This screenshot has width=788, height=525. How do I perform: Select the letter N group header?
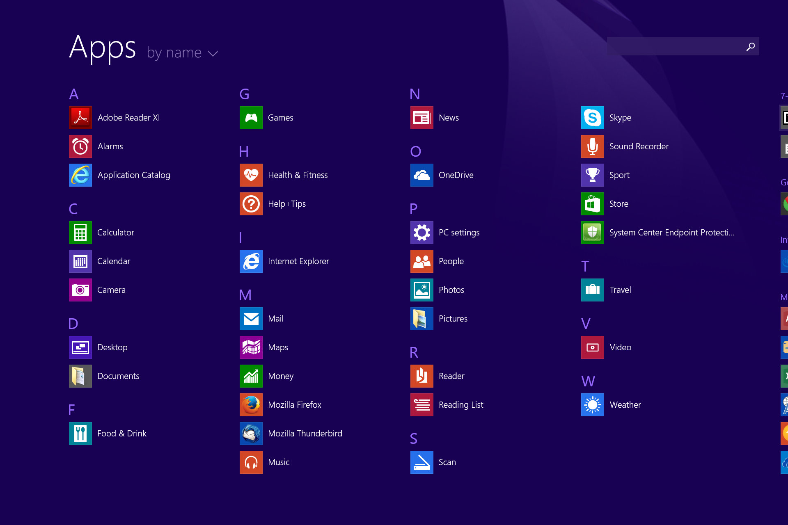415,94
